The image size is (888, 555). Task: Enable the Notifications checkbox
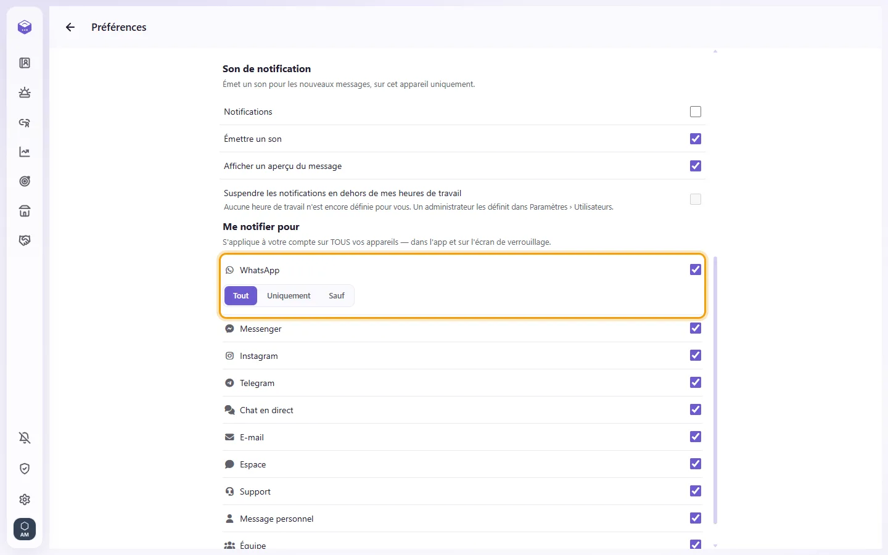(x=696, y=112)
